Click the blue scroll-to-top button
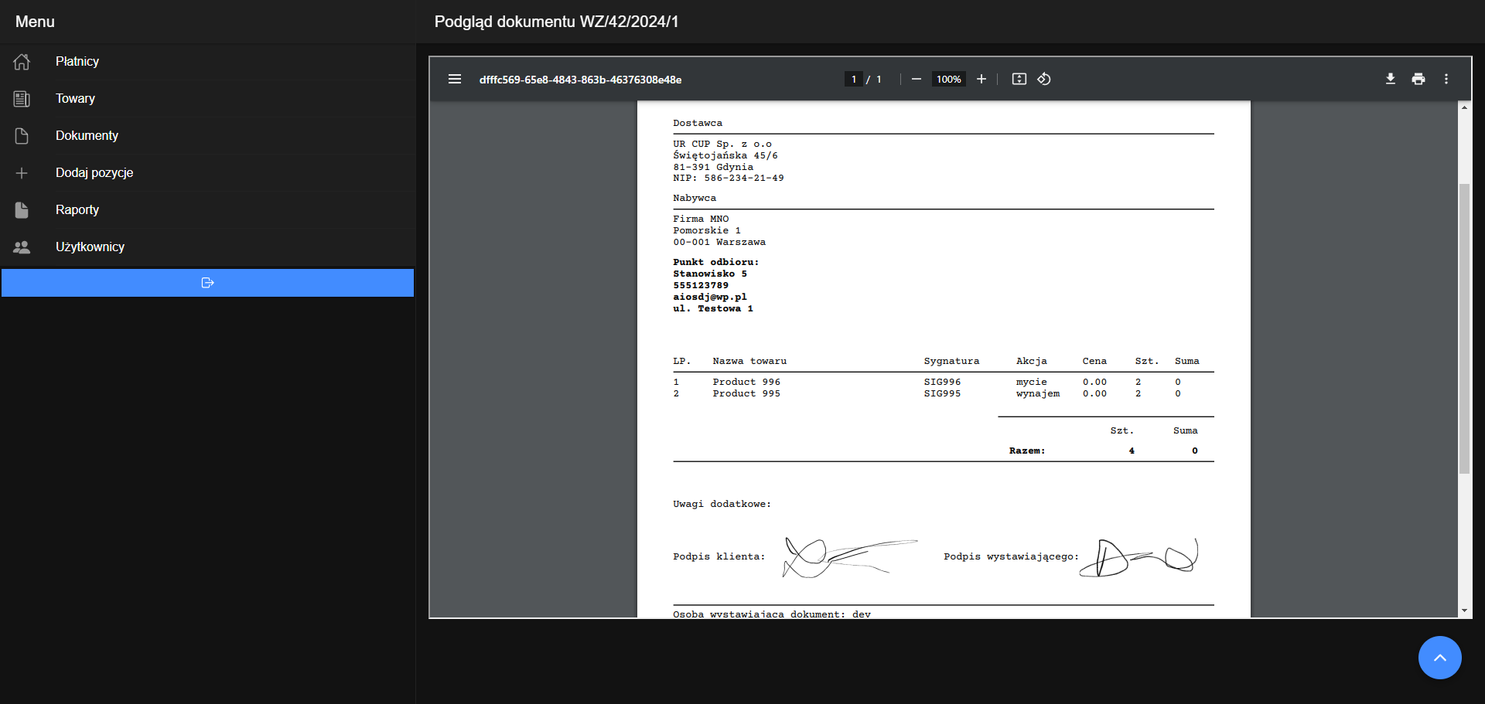 click(x=1439, y=658)
